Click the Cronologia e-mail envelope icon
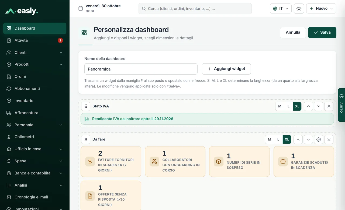This screenshot has width=345, height=210. tap(9, 197)
